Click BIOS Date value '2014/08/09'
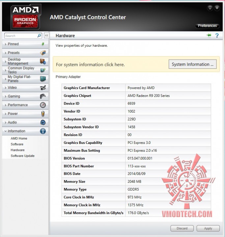Viewport: 225px width, 237px height. click(x=136, y=174)
